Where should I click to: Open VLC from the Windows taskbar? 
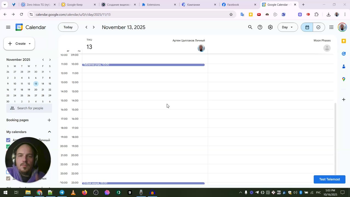(73, 193)
